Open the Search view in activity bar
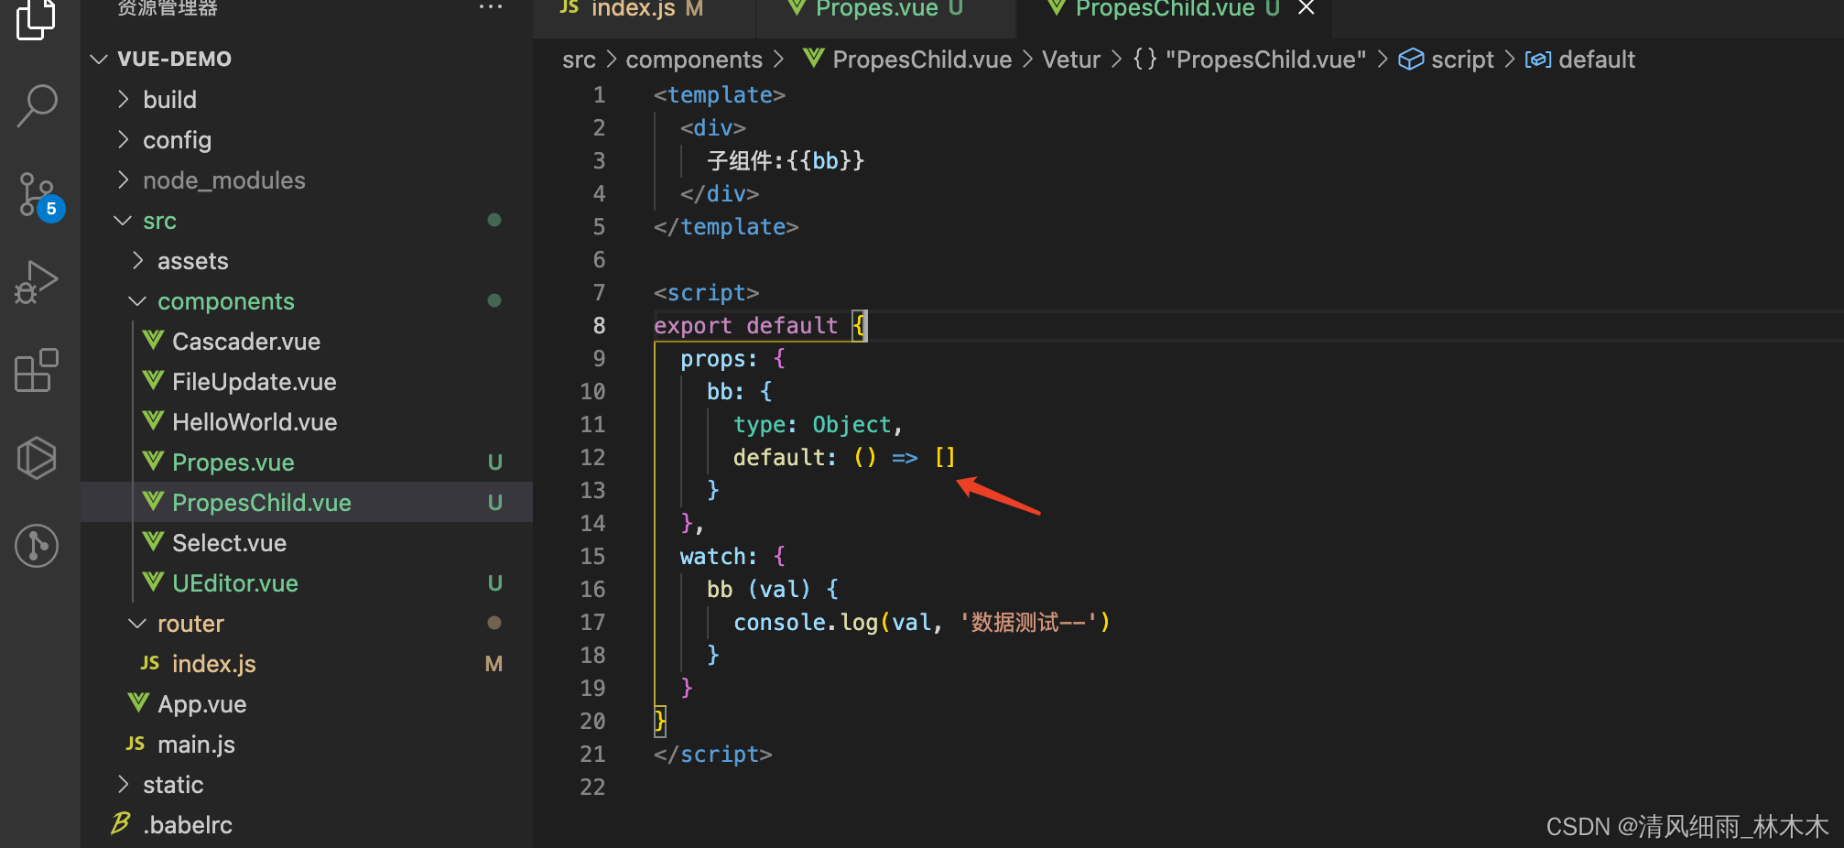 (x=37, y=105)
